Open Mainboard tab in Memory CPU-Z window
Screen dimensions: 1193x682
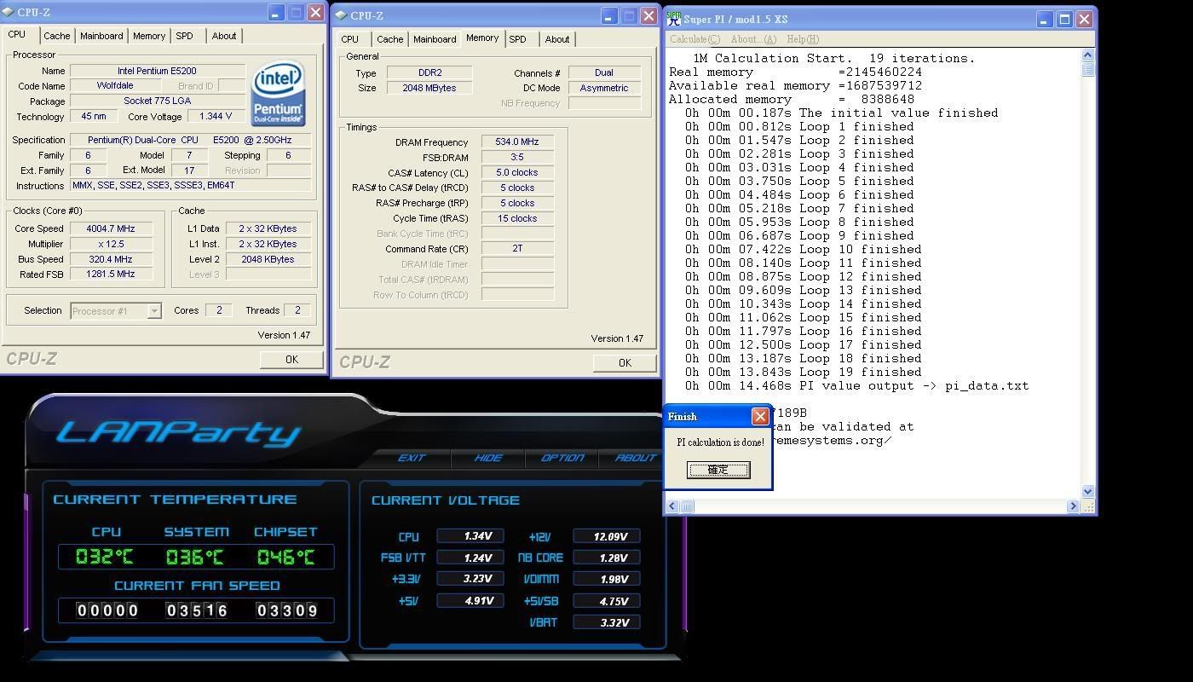(435, 39)
